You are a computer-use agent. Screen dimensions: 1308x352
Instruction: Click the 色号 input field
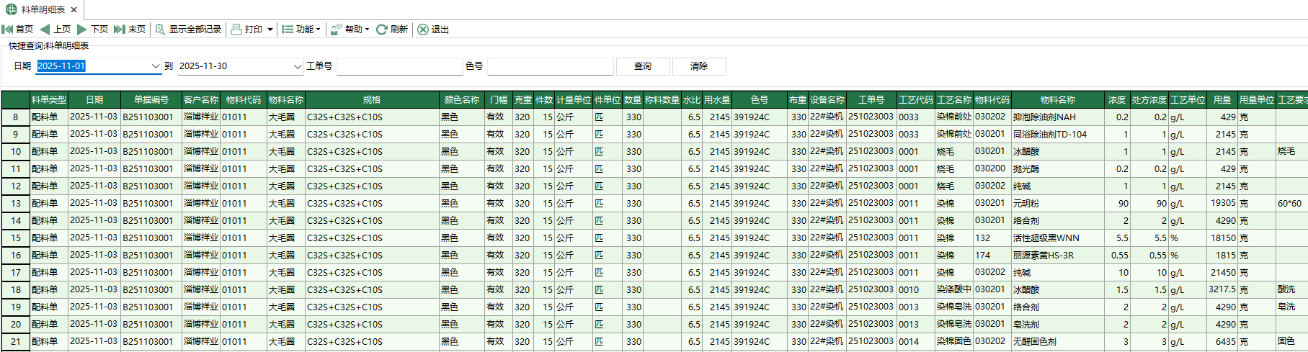[550, 66]
